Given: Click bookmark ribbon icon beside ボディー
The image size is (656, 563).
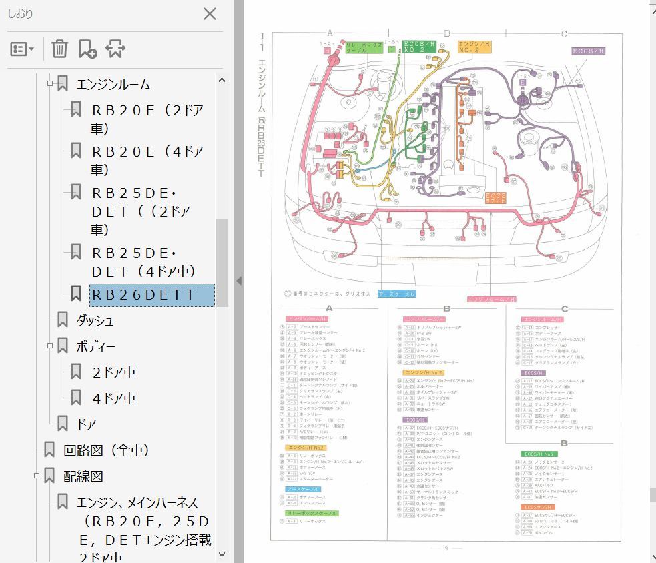Looking at the screenshot, I should pyautogui.click(x=62, y=345).
